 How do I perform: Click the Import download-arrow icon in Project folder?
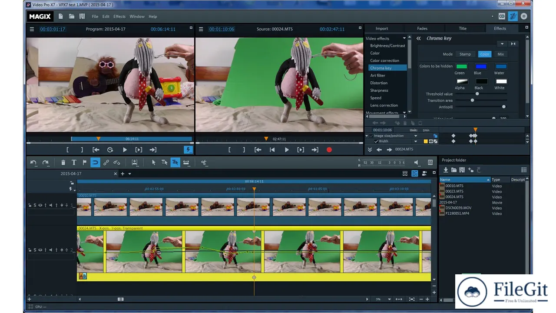pos(445,170)
